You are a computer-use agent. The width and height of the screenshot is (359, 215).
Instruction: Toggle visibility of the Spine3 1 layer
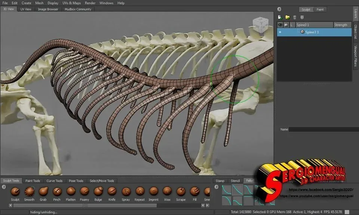tap(280, 32)
